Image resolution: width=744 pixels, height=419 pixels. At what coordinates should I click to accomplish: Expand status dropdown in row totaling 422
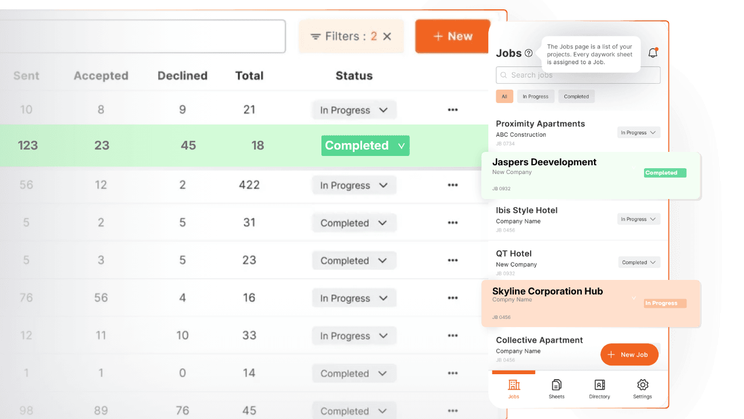354,185
